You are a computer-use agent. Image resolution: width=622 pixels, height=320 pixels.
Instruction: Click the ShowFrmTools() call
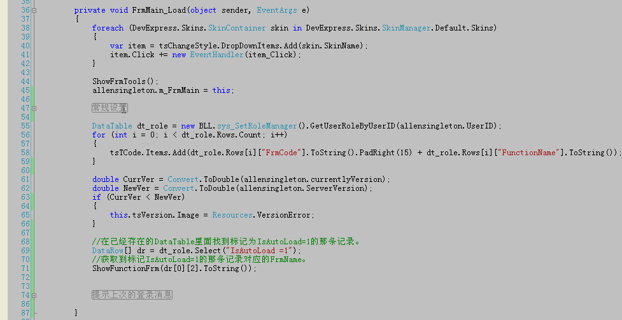(x=125, y=81)
